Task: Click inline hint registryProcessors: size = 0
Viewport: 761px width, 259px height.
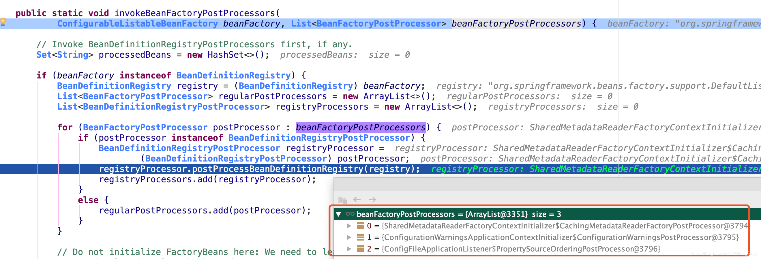Action: (x=563, y=107)
